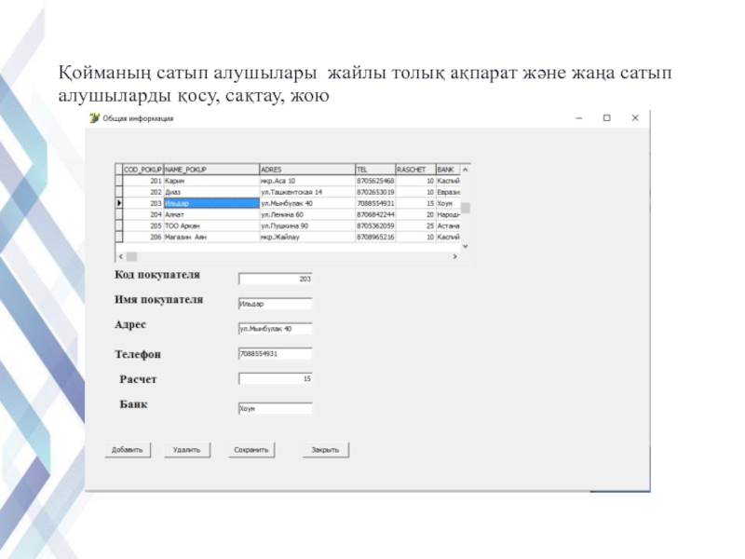Select the Телефон input box
The height and width of the screenshot is (559, 745).
click(x=276, y=354)
